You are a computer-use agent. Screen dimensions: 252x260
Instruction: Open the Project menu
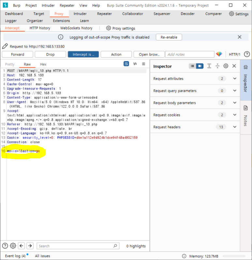31,6
